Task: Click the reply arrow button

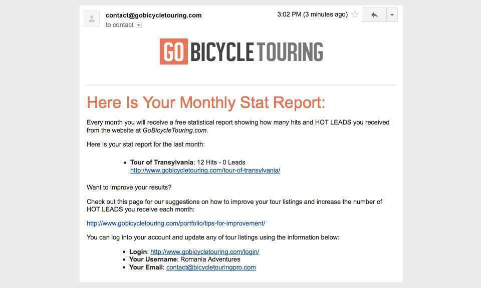Action: pyautogui.click(x=374, y=14)
